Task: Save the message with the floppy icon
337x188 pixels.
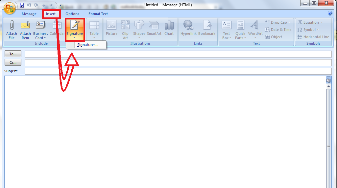Action: pos(22,5)
